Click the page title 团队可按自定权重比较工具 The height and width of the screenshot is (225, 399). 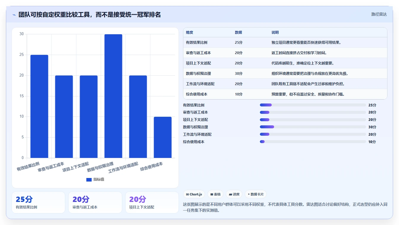(x=90, y=14)
